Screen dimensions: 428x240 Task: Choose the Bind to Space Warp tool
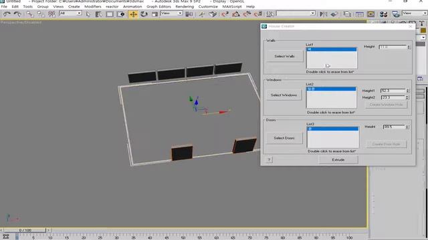click(x=52, y=14)
